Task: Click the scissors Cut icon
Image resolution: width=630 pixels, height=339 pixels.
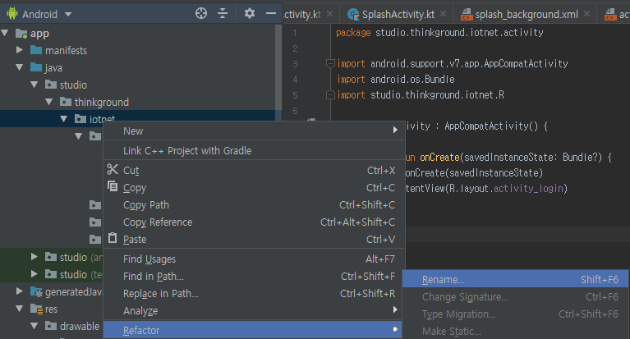Action: [x=113, y=169]
